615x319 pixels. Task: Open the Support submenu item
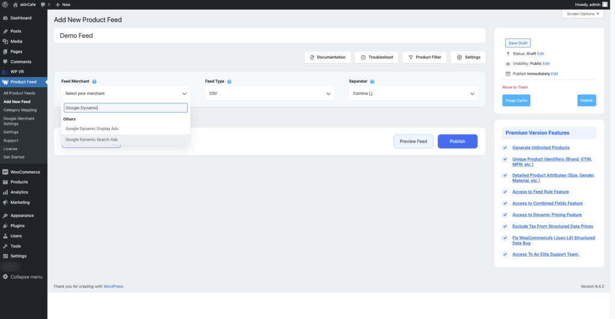[11, 141]
